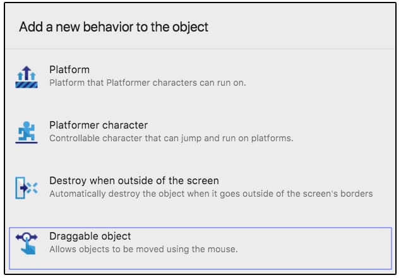
Task: Click description "Platform that Platformer characters can run on"
Action: [x=147, y=83]
